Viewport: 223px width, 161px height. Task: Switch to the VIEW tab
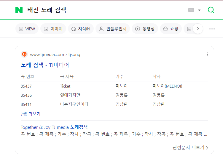pyautogui.click(x=27, y=29)
